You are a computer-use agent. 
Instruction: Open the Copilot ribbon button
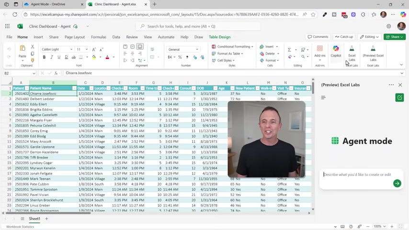(x=336, y=51)
